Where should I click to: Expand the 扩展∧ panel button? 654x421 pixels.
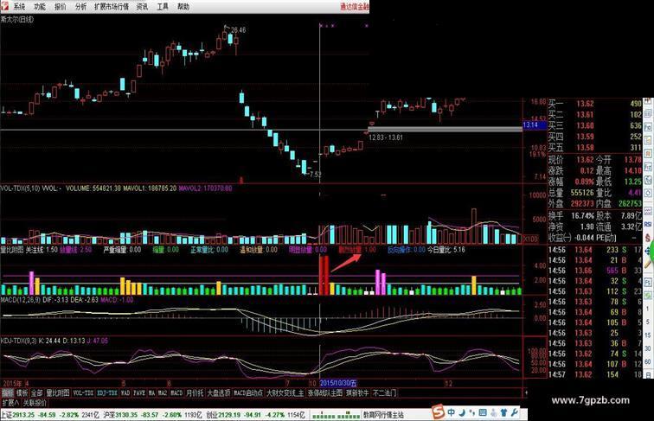tap(10, 403)
